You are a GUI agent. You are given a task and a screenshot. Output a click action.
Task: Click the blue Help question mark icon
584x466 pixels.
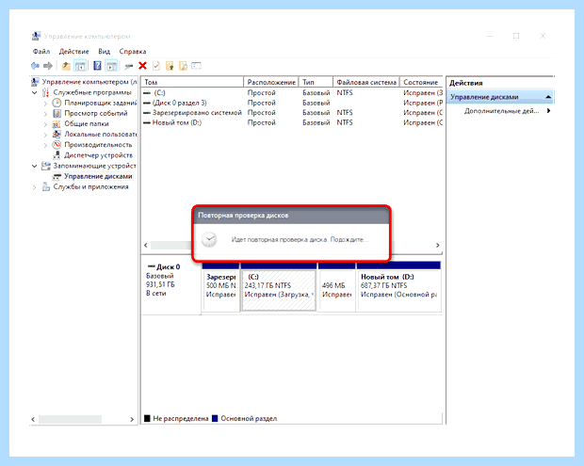(97, 66)
